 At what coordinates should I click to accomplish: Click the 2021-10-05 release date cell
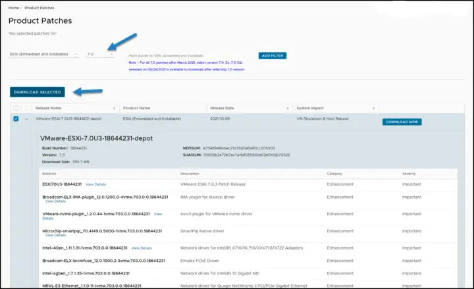220,118
